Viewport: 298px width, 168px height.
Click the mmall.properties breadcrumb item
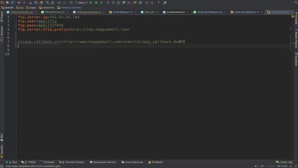click(x=69, y=7)
